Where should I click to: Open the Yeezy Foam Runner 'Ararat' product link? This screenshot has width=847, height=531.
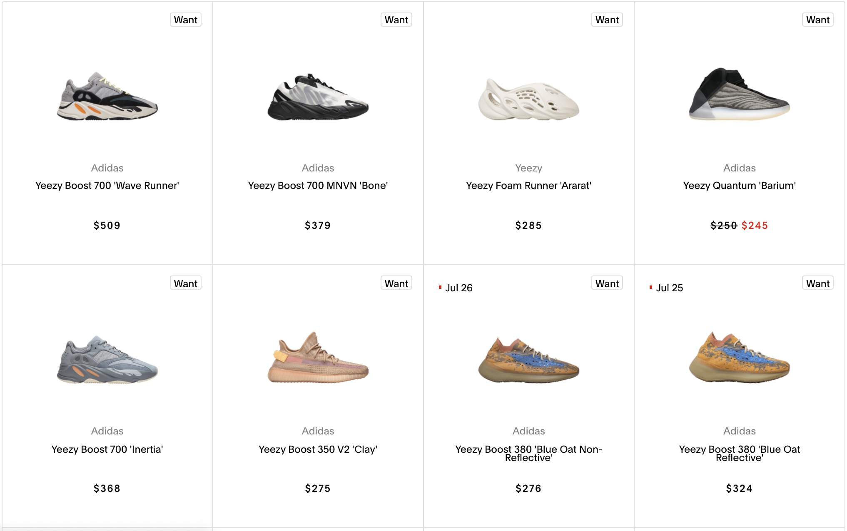click(x=528, y=186)
